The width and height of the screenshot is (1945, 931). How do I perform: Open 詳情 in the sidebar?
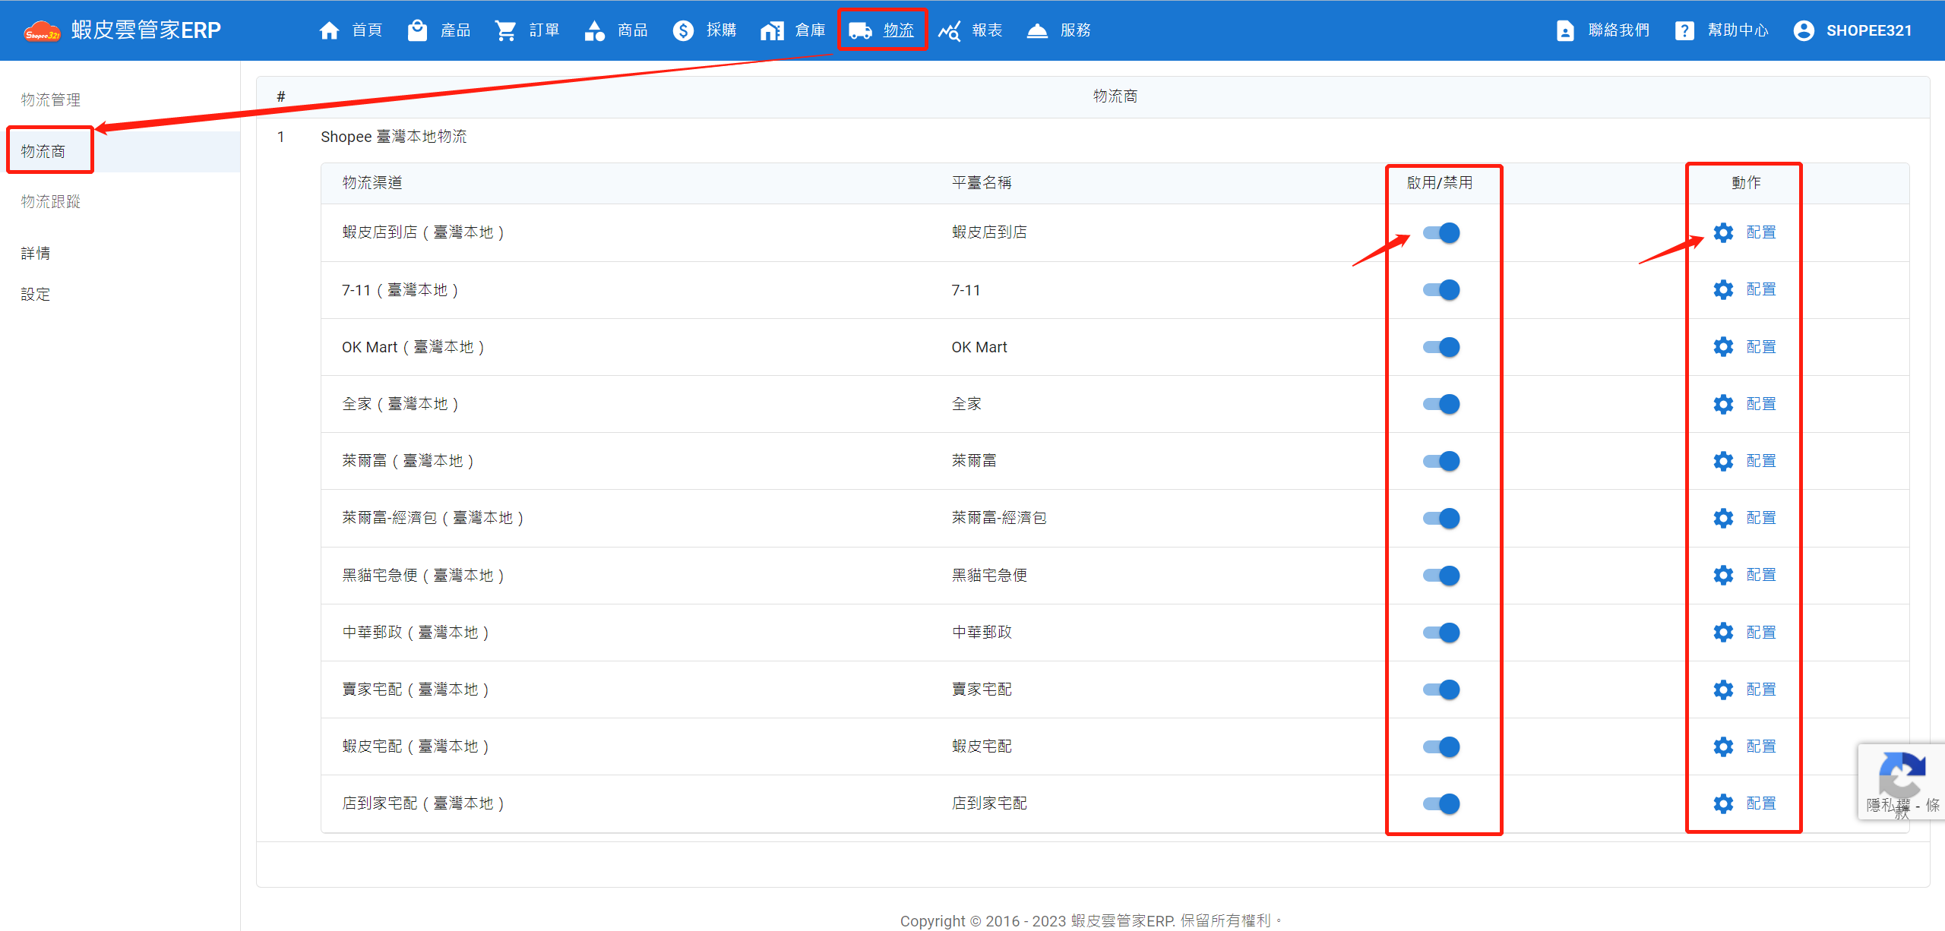(x=36, y=253)
